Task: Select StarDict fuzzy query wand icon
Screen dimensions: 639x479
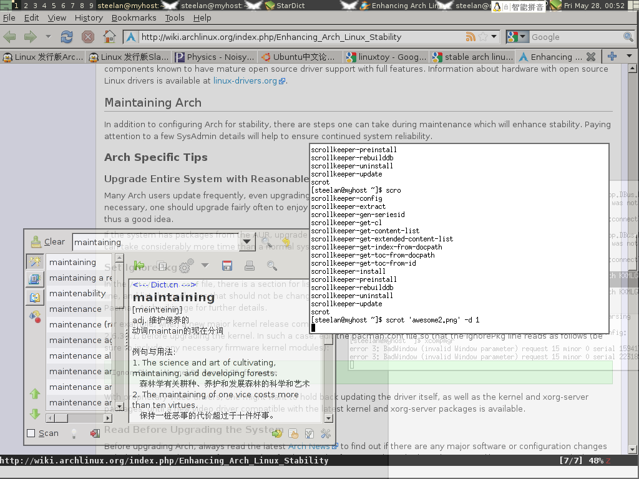Action: pyautogui.click(x=35, y=261)
